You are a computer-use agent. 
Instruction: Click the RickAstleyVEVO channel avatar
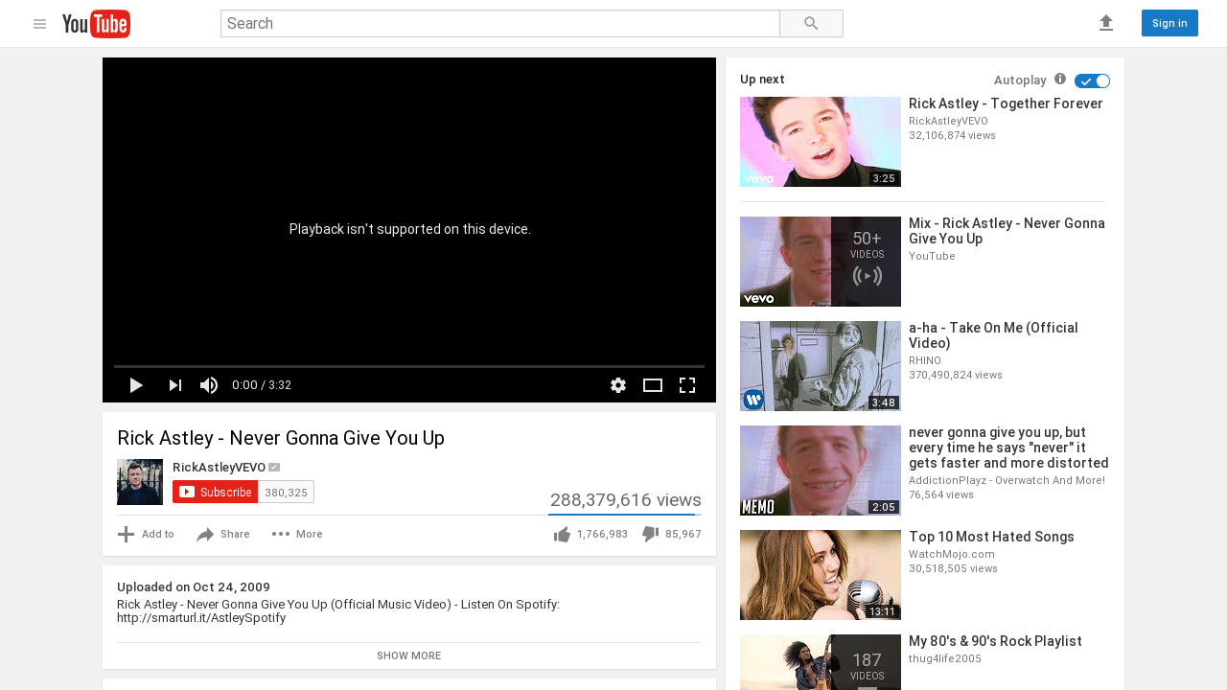(140, 482)
